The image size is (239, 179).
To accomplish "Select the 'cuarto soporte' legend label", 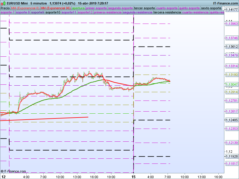I will click(167, 8).
